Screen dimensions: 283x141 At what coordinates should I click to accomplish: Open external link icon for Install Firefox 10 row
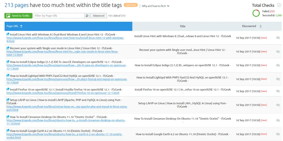(8, 90)
